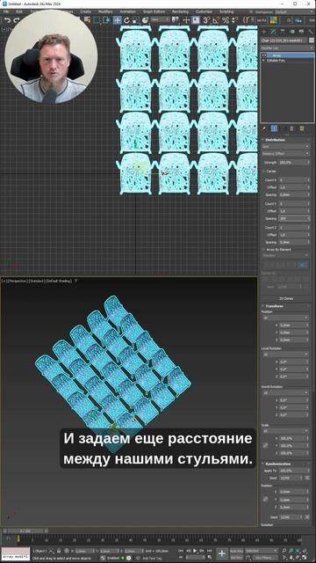Click the Set Key button

click(x=236, y=558)
